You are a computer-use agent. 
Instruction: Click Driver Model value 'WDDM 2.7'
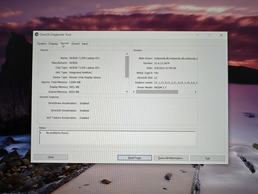click(x=160, y=87)
